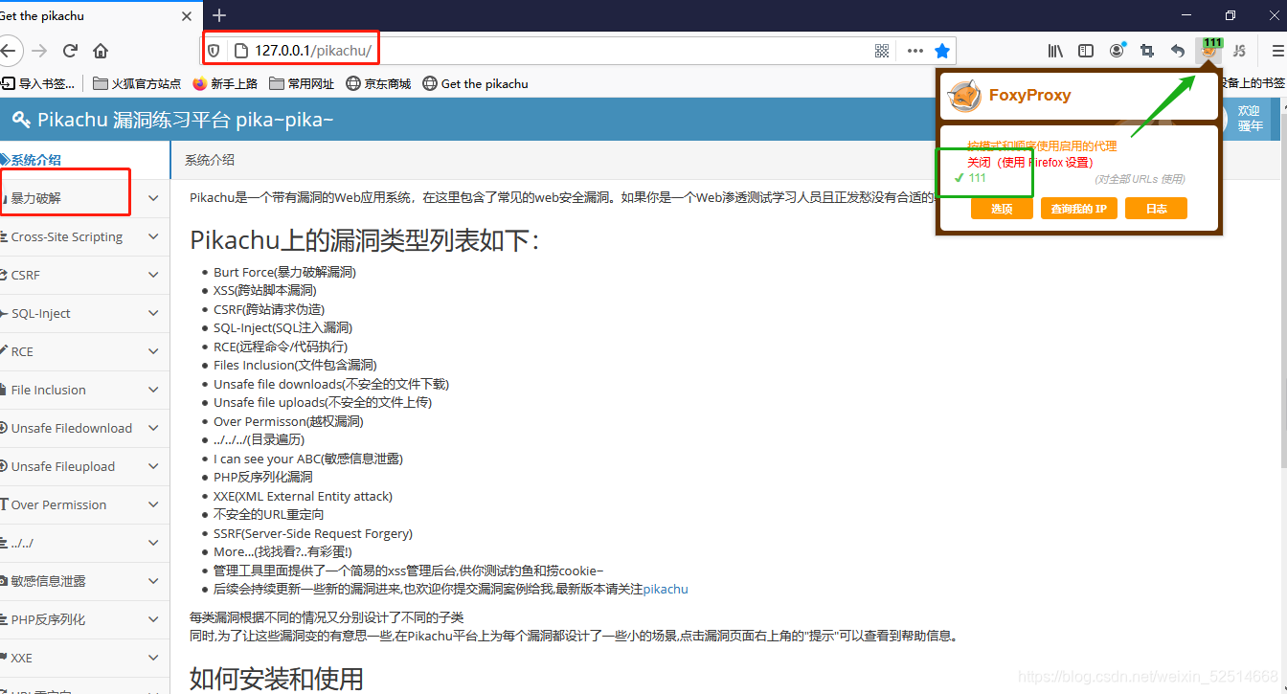The height and width of the screenshot is (694, 1287).
Task: Open the Firefox hamburger menu
Action: [1277, 51]
